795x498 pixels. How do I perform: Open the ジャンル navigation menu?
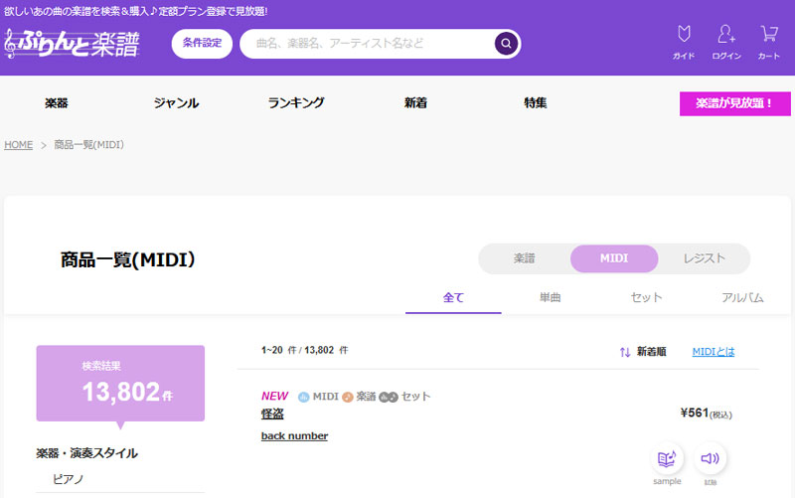(177, 103)
